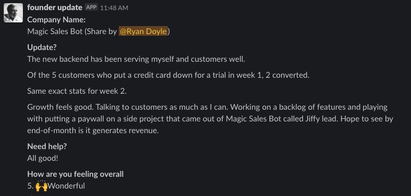
Task: Click the How are you feeling overall heading
Action: [75, 174]
